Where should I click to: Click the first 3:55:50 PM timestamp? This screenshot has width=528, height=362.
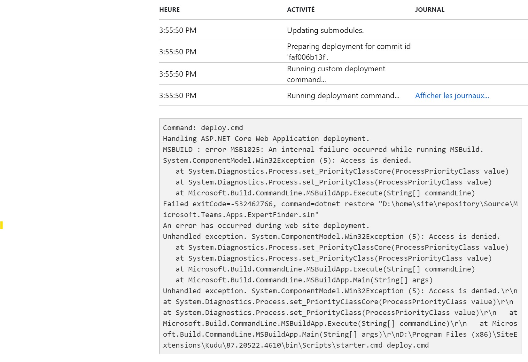177,31
